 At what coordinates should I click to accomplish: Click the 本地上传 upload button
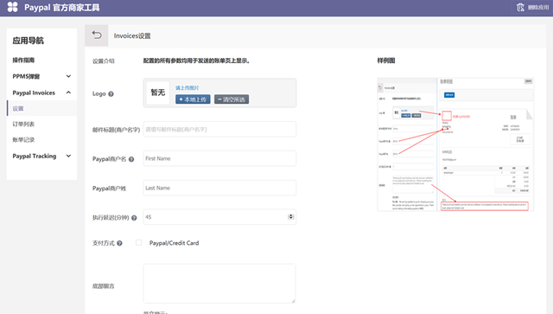(193, 99)
